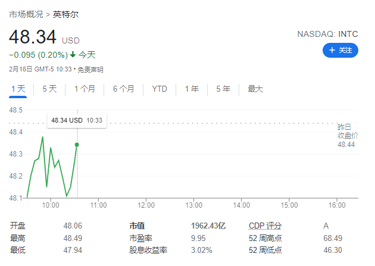This screenshot has height=266, width=375.
Task: Switch to the 1 年 view
Action: tap(192, 89)
